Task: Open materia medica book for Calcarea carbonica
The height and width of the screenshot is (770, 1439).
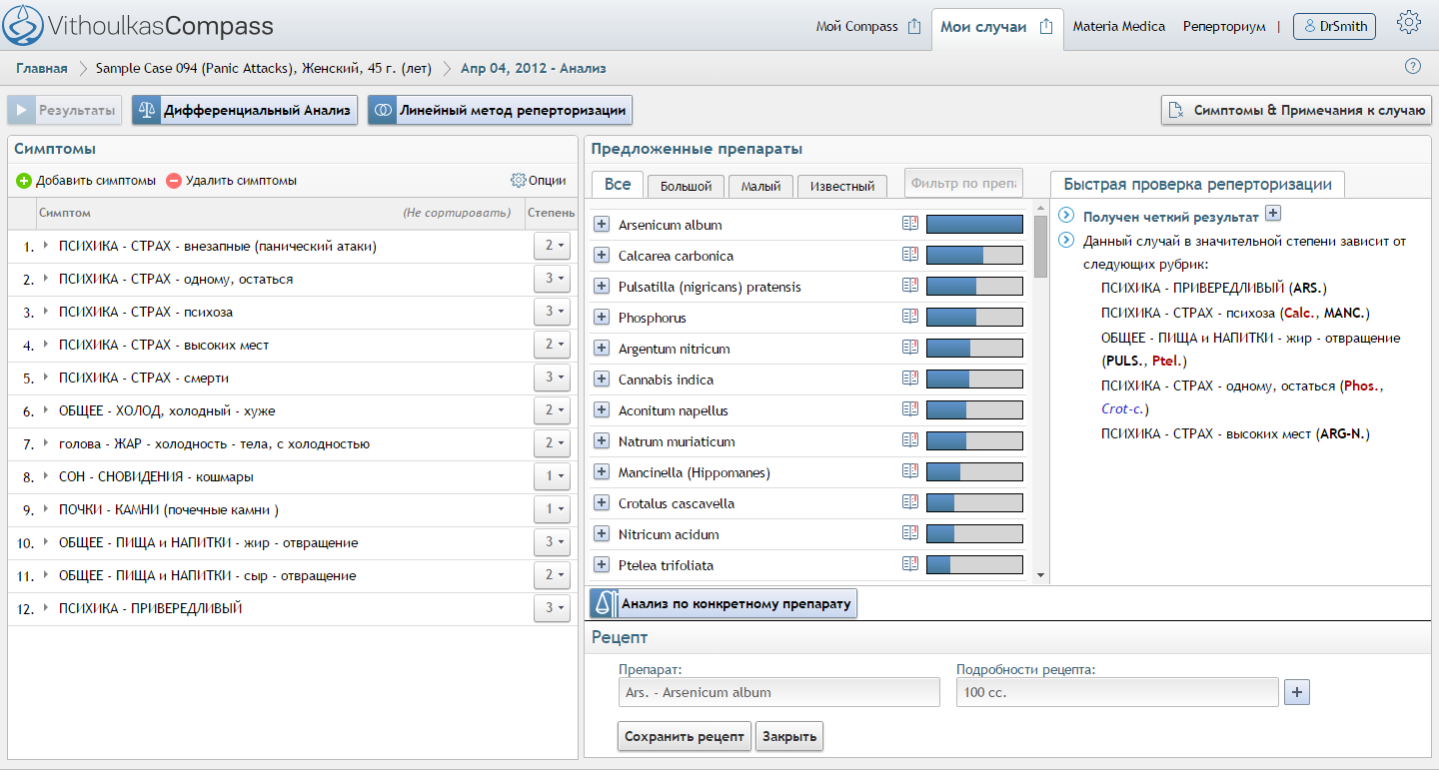Action: point(909,256)
